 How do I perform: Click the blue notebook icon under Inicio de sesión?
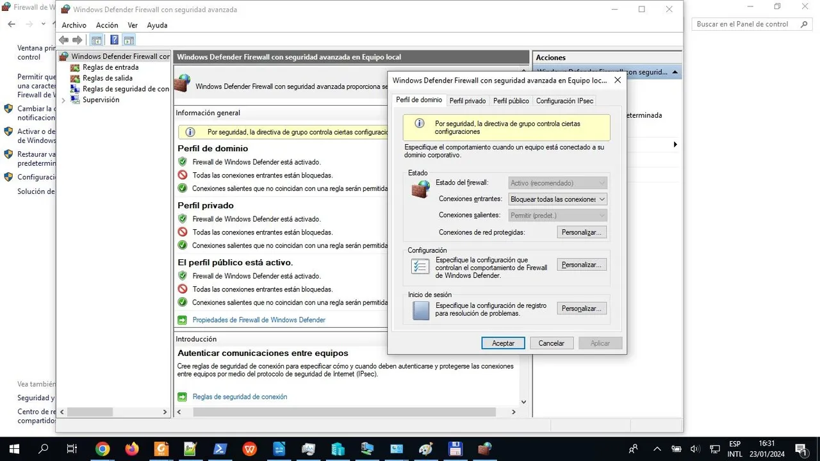420,311
